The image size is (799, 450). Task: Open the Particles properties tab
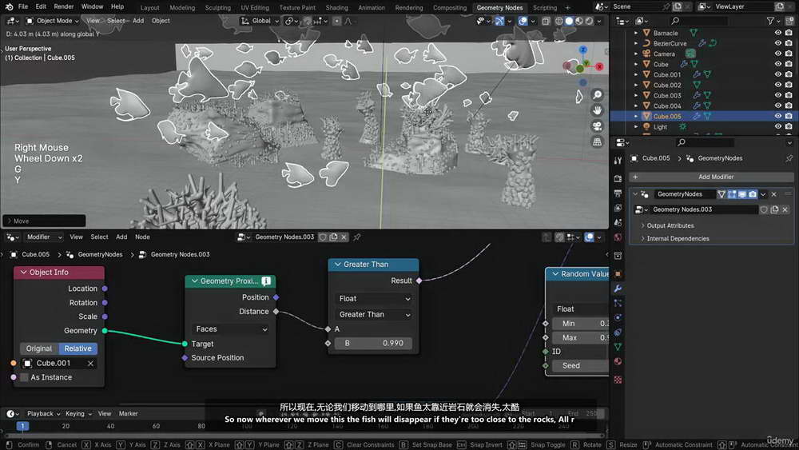pyautogui.click(x=618, y=303)
